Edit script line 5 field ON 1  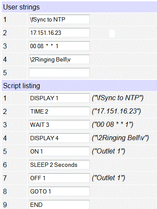tap(59, 151)
